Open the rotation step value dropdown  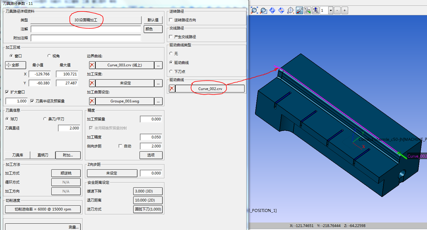[x=331, y=11]
